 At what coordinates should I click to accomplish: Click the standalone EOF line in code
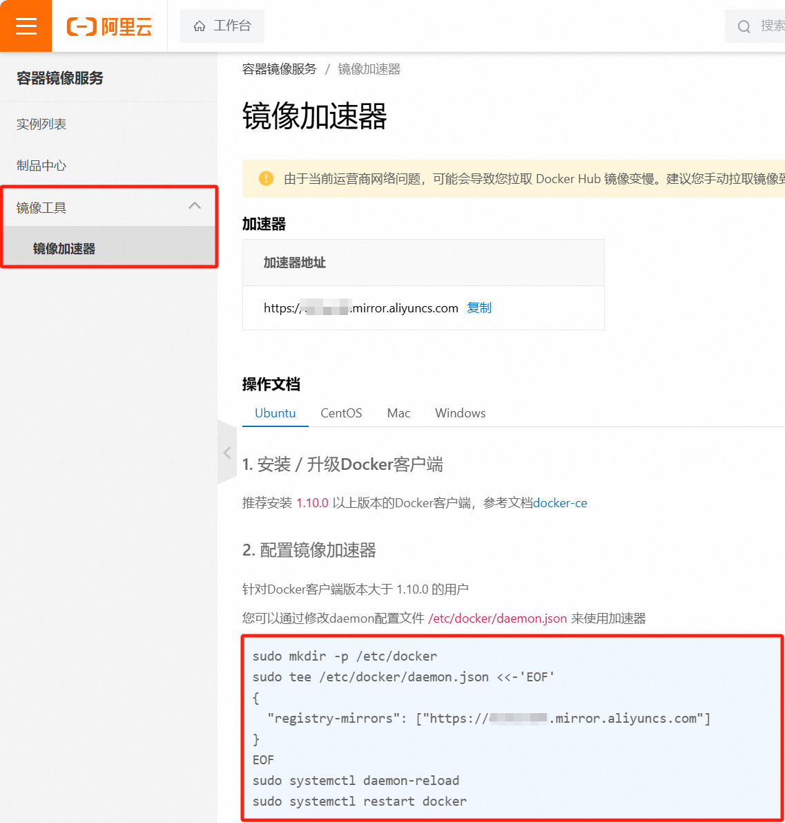tap(263, 760)
